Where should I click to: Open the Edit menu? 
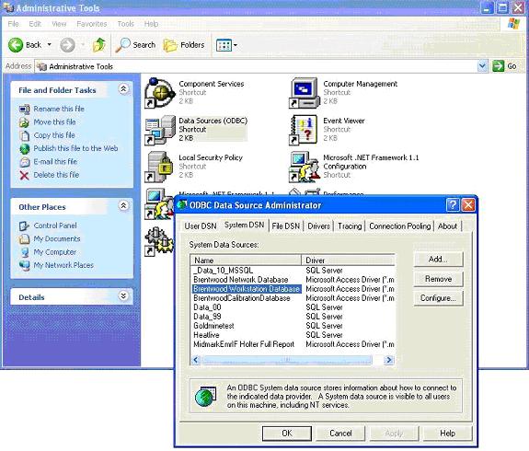click(x=35, y=24)
